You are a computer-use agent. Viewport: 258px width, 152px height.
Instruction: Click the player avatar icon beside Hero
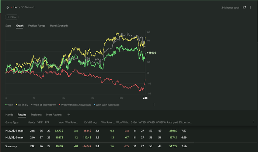7,7
